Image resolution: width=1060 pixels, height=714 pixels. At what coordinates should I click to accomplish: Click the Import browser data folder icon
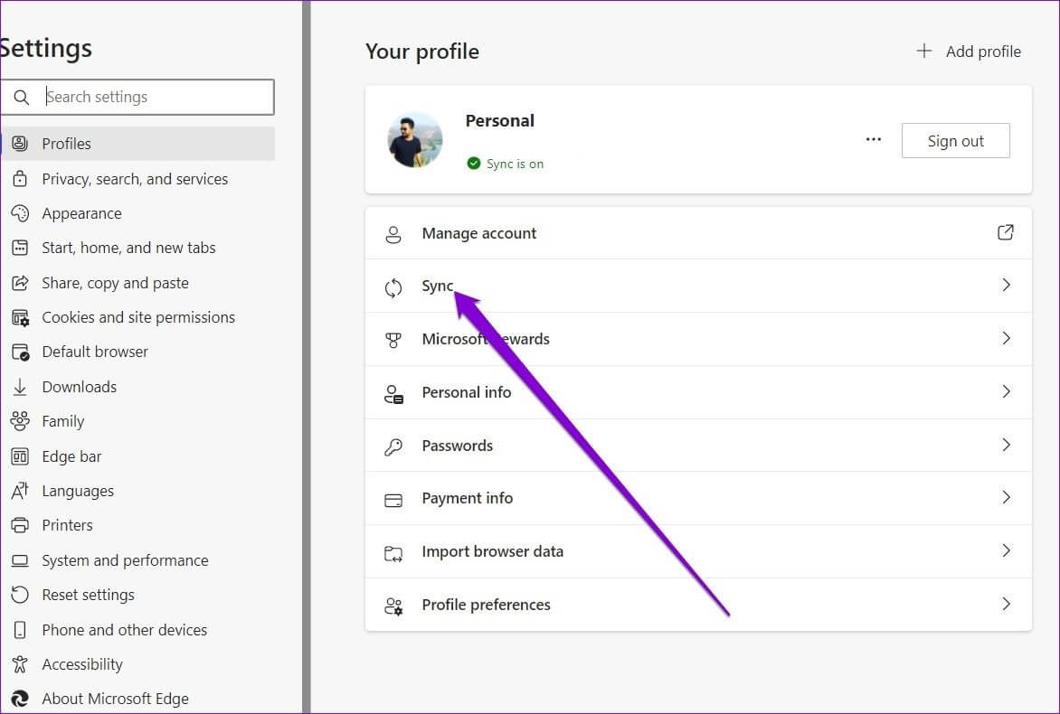(x=393, y=554)
